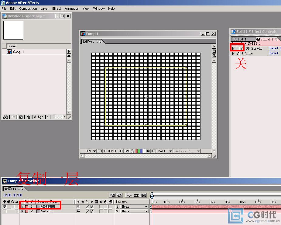Select Comp 1 tab in Comp window

click(x=92, y=41)
